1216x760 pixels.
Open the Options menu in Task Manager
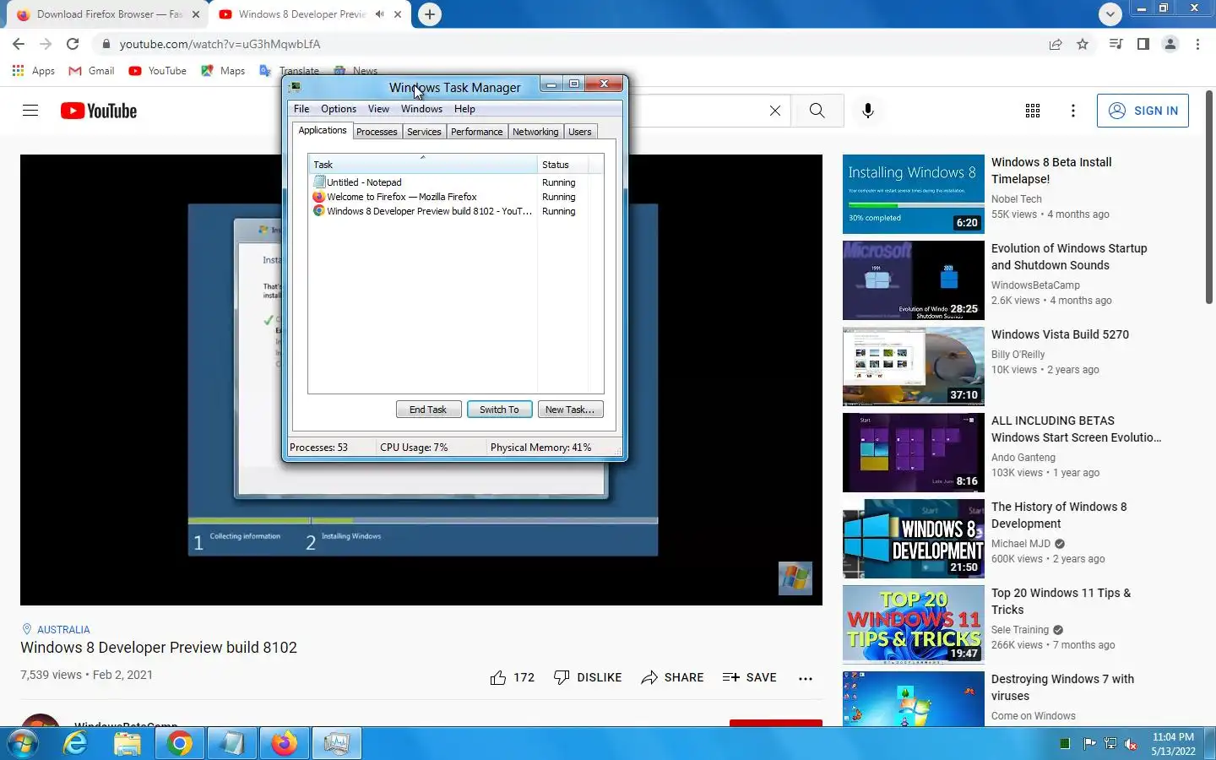tap(339, 109)
